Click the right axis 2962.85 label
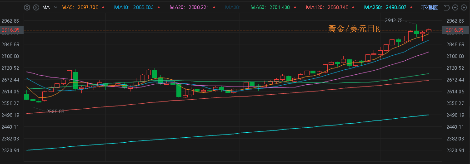 pyautogui.click(x=455, y=20)
